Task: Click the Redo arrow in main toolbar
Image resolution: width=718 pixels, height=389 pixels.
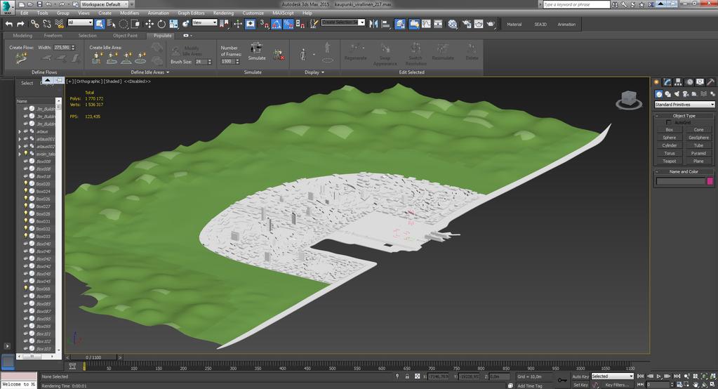Action: [x=20, y=24]
